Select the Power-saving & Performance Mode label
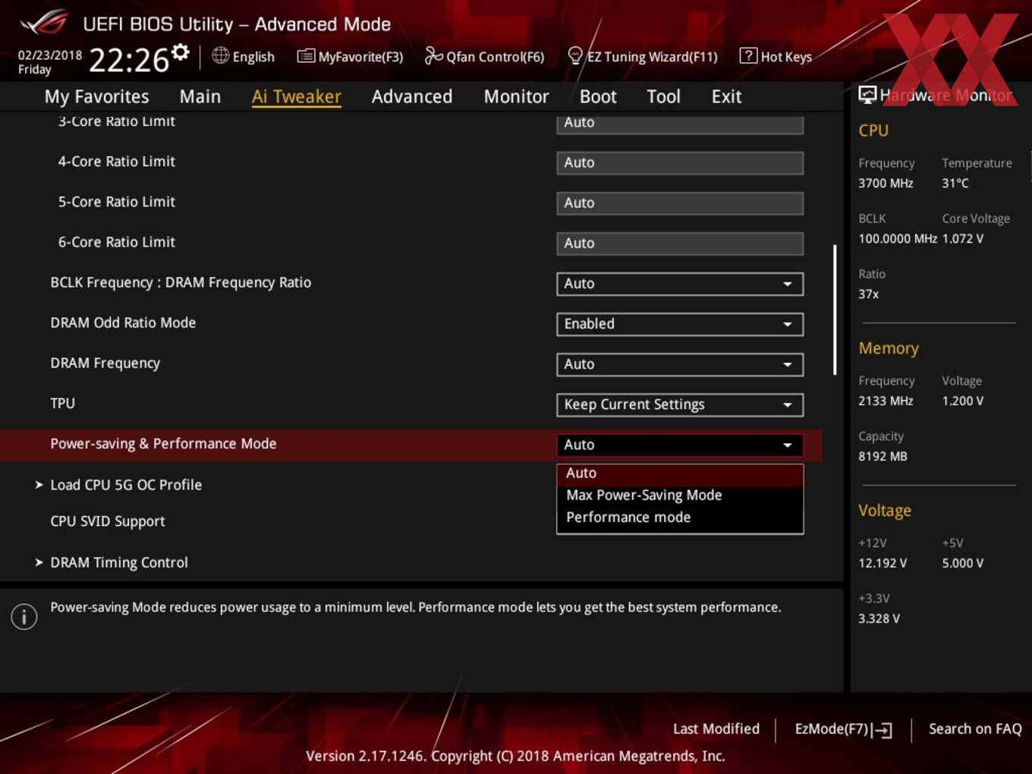The width and height of the screenshot is (1032, 774). pos(163,444)
